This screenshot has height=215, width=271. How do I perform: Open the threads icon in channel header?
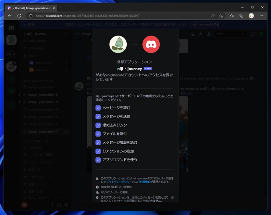(192, 34)
